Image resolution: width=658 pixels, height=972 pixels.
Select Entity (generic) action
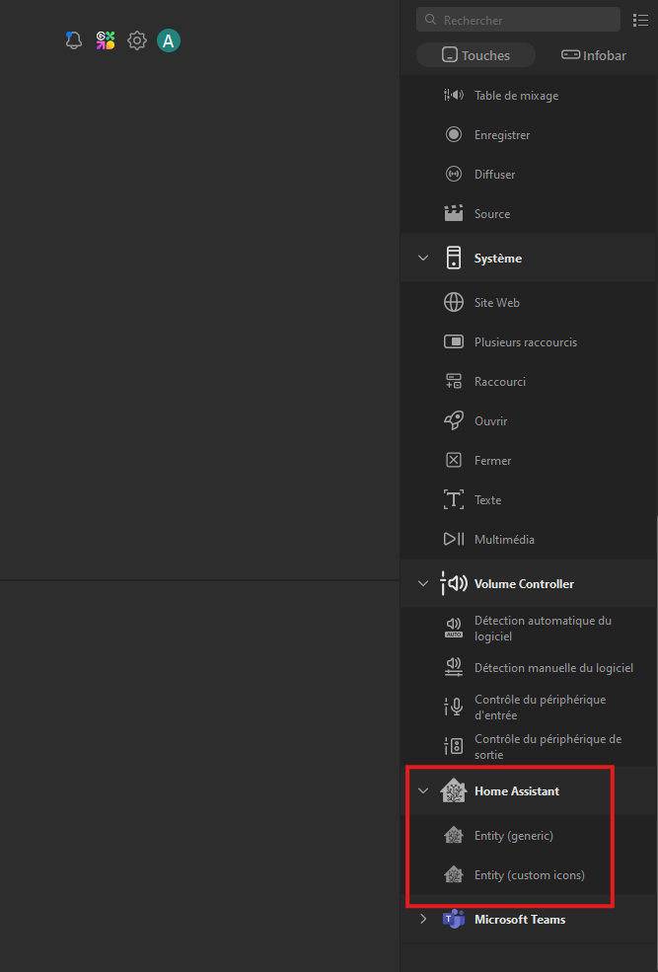pos(513,836)
